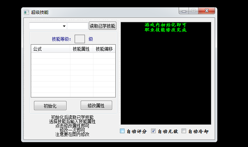Click the 修改属性 button
The image size is (248, 147).
point(96,105)
